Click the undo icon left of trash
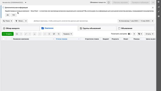Screen dimensions: 161x91 click(45, 34)
